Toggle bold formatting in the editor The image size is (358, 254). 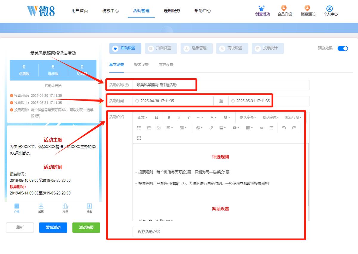click(x=169, y=117)
